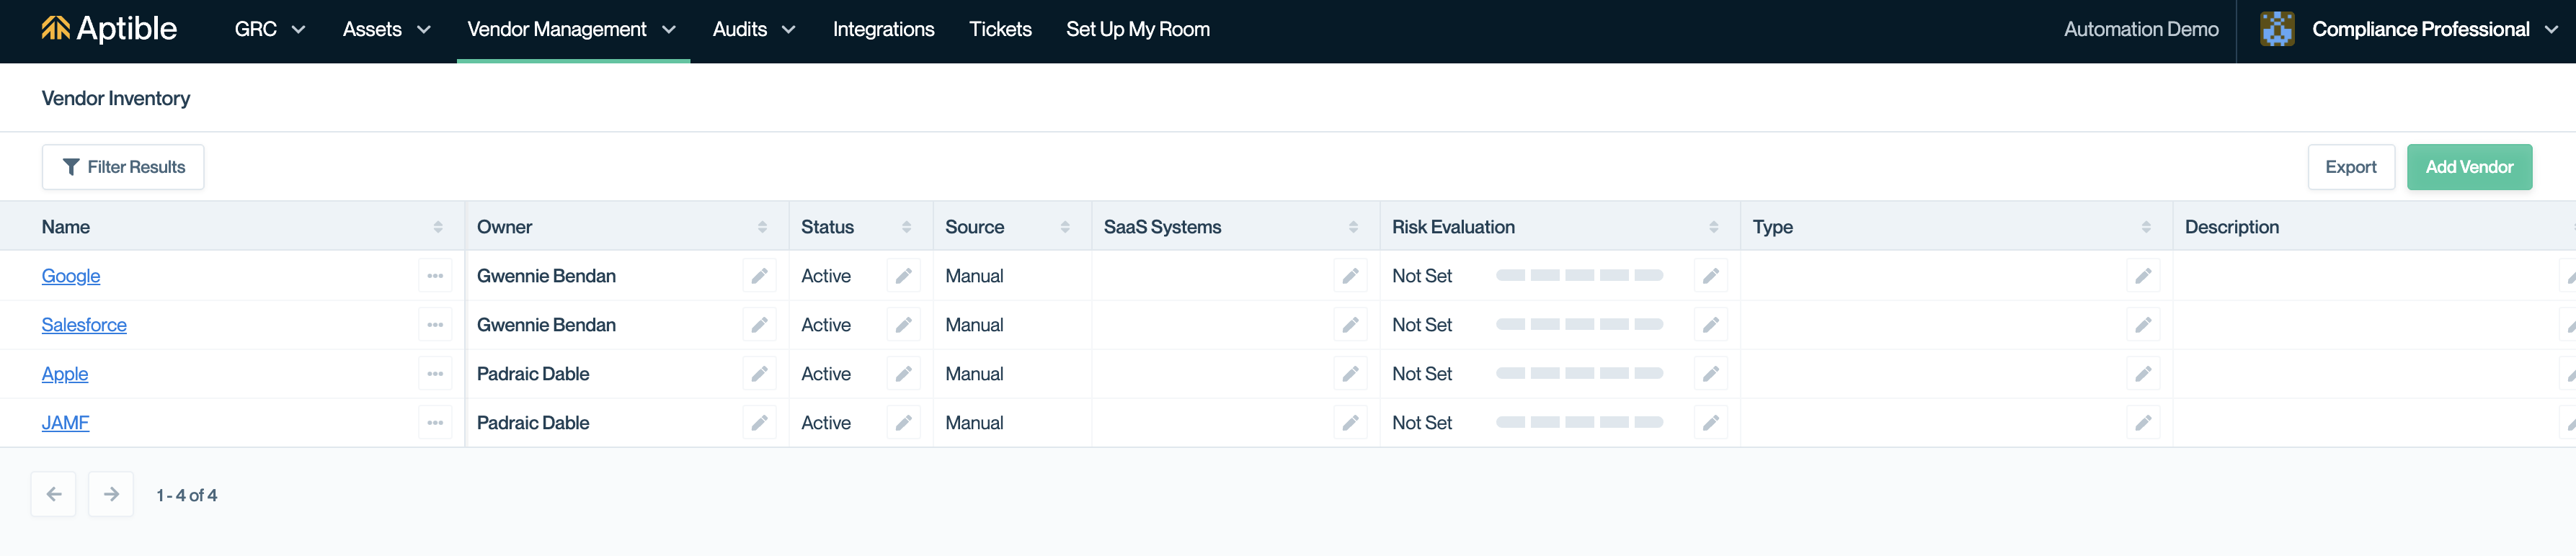The image size is (2576, 556).
Task: Edit the owner of the Apple vendor
Action: [760, 374]
